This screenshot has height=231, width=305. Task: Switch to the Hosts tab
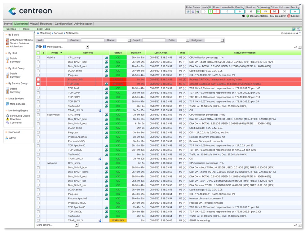[x=26, y=28]
